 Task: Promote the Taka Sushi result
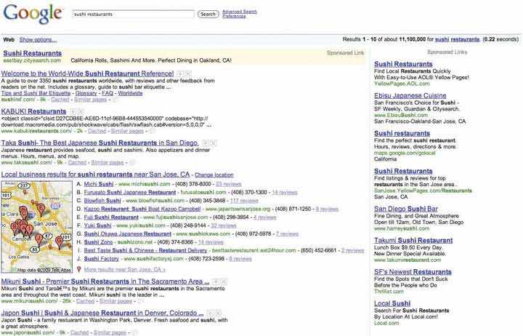[x=204, y=144]
